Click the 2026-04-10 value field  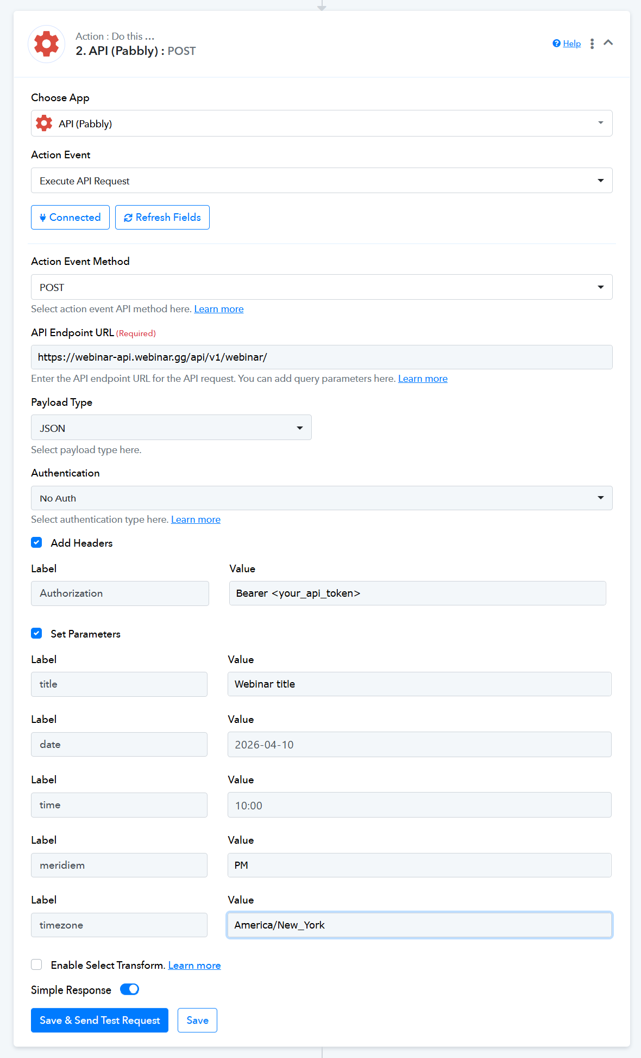pos(419,745)
